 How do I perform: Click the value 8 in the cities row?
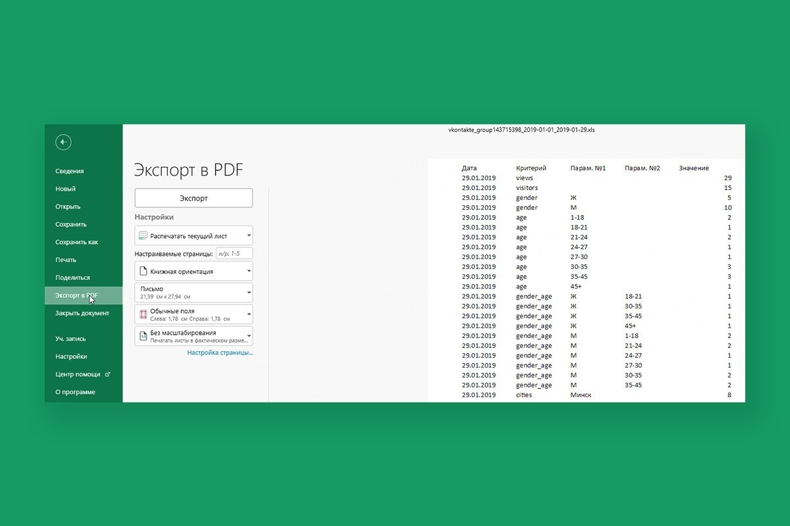(729, 395)
